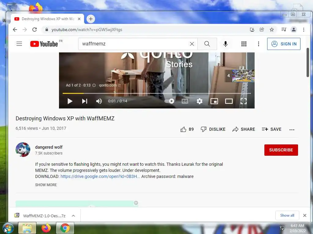Click the browser forward arrow
The image size is (313, 234).
point(25,30)
